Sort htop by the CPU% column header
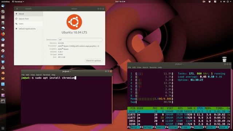 point(200,108)
